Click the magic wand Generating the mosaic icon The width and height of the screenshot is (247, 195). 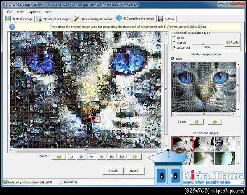[x=77, y=19]
